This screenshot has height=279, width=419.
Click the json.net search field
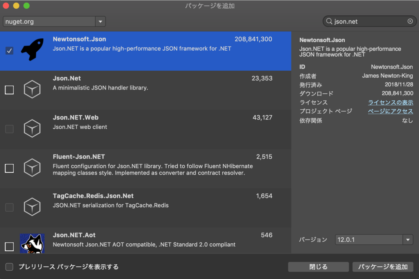tap(367, 21)
